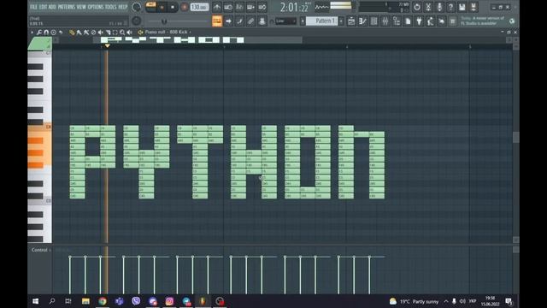Open the Channel rack icon

[373, 21]
